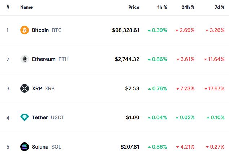Sort by 7d % column header
229x158 pixels.
(219, 7)
